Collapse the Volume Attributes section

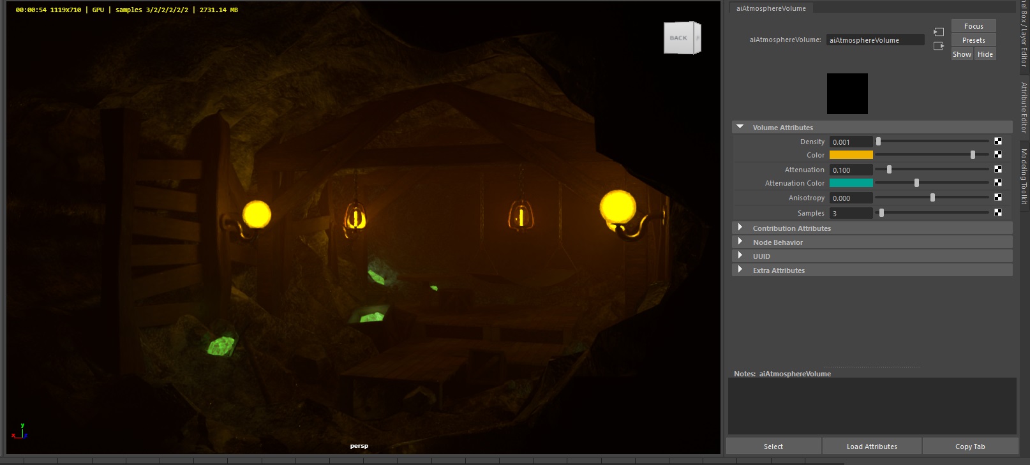pos(740,127)
